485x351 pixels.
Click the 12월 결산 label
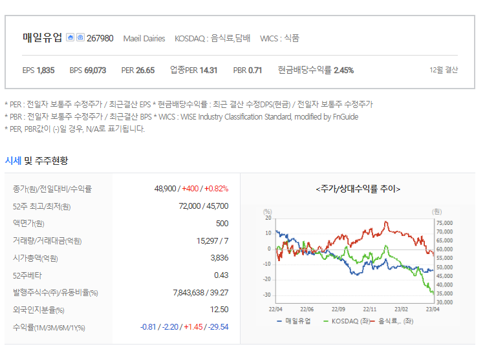444,70
